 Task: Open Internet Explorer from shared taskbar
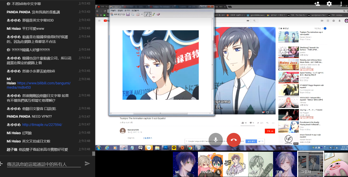pyautogui.click(x=107, y=148)
